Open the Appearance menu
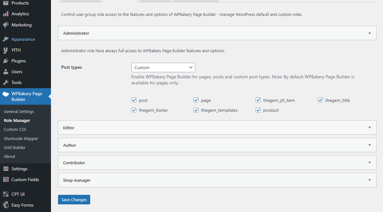 pos(25,39)
